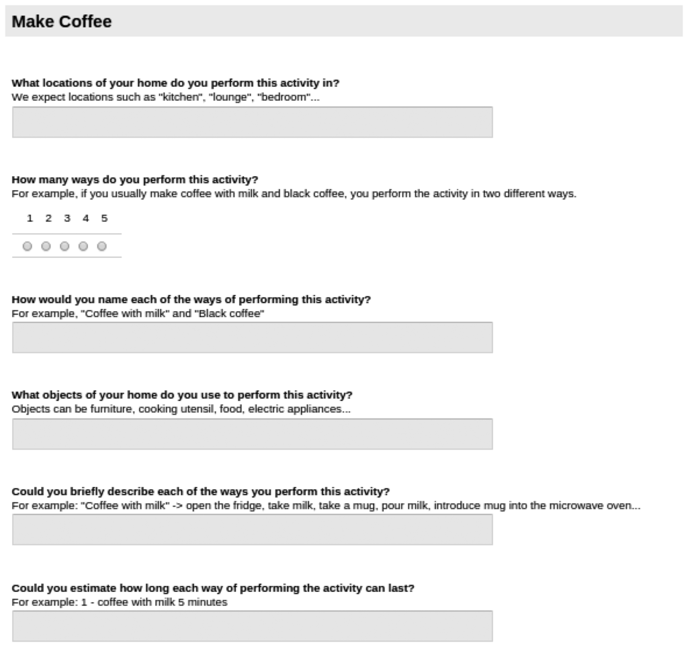
Task: Click the "Make Coffee" section heading
Action: point(62,22)
